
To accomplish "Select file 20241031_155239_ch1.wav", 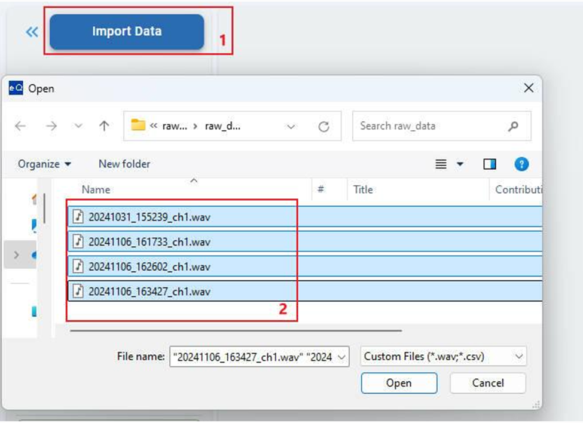I will tap(304, 216).
